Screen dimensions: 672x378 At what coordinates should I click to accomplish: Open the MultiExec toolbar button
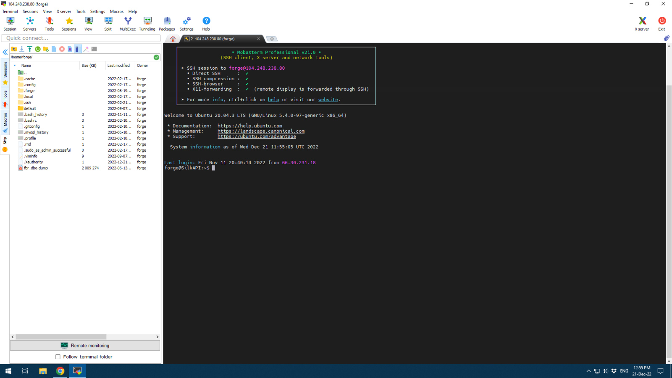128,24
